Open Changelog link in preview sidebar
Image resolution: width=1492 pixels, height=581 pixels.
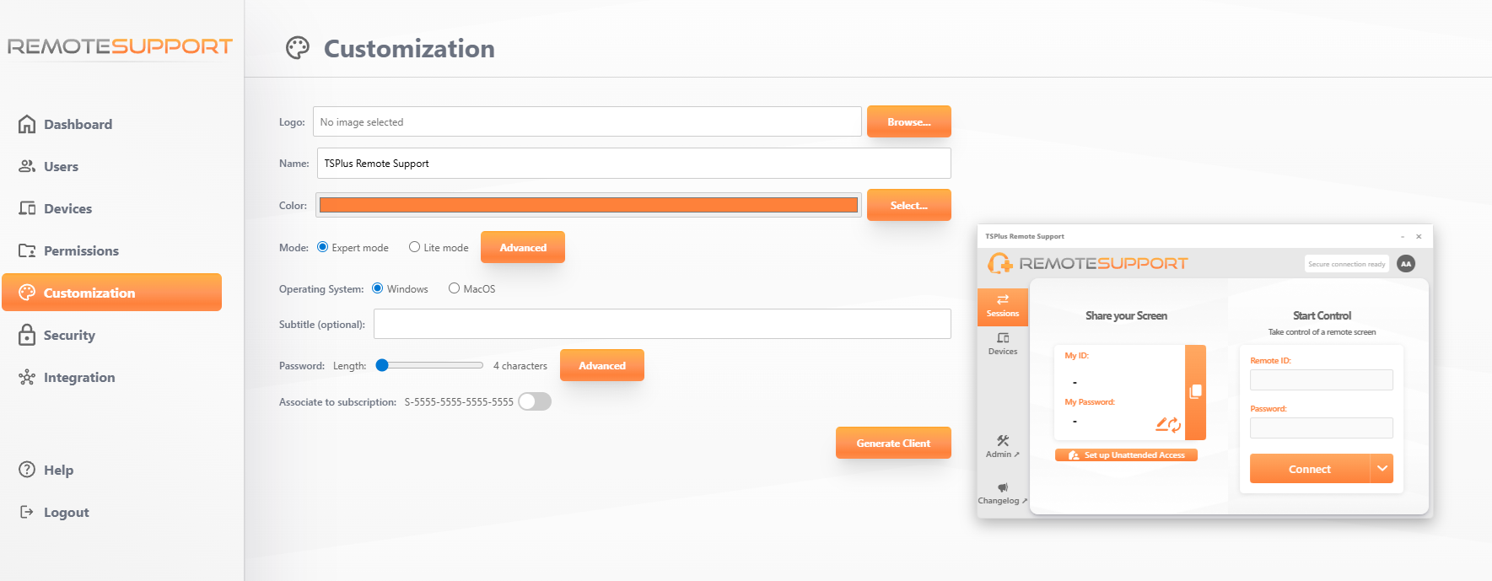(x=1003, y=494)
